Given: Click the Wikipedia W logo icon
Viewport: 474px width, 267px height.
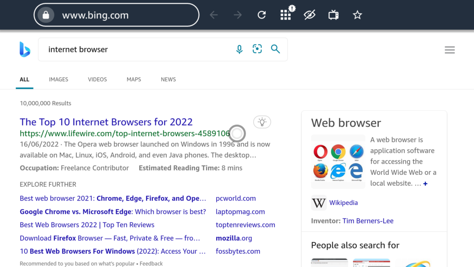Looking at the screenshot, I should point(318,203).
